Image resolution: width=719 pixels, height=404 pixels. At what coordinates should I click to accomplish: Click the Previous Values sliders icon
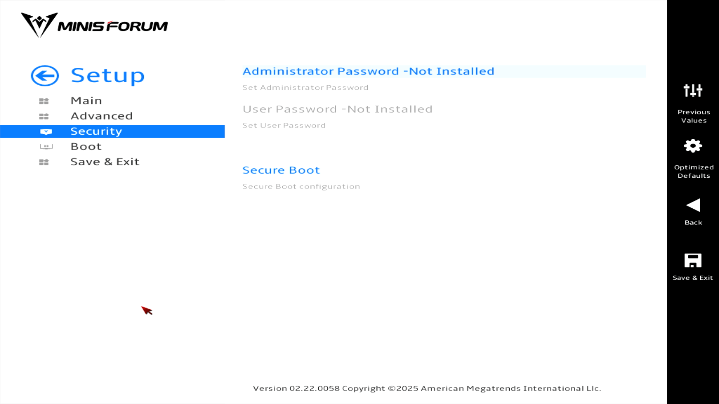point(693,91)
